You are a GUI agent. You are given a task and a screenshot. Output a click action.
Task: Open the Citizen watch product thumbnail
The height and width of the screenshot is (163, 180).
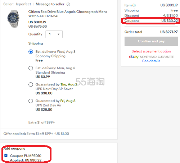[x=13, y=19]
